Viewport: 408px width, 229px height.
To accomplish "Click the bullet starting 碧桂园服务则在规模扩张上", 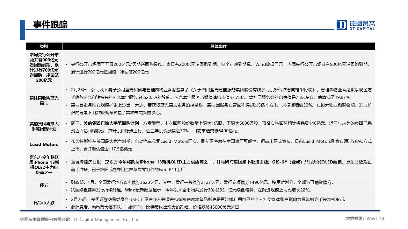I will (218, 108).
